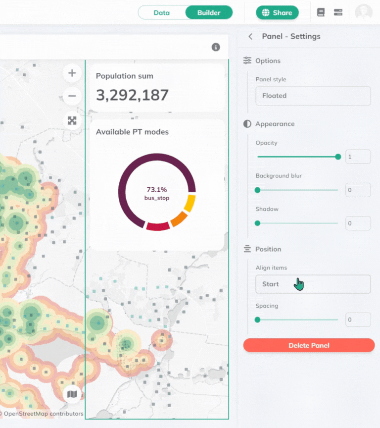Image resolution: width=380 pixels, height=428 pixels.
Task: Open the Align items dropdown
Action: pos(313,284)
